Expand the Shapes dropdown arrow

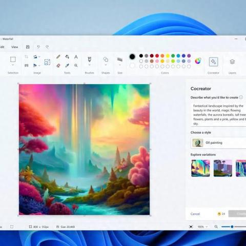coord(106,65)
